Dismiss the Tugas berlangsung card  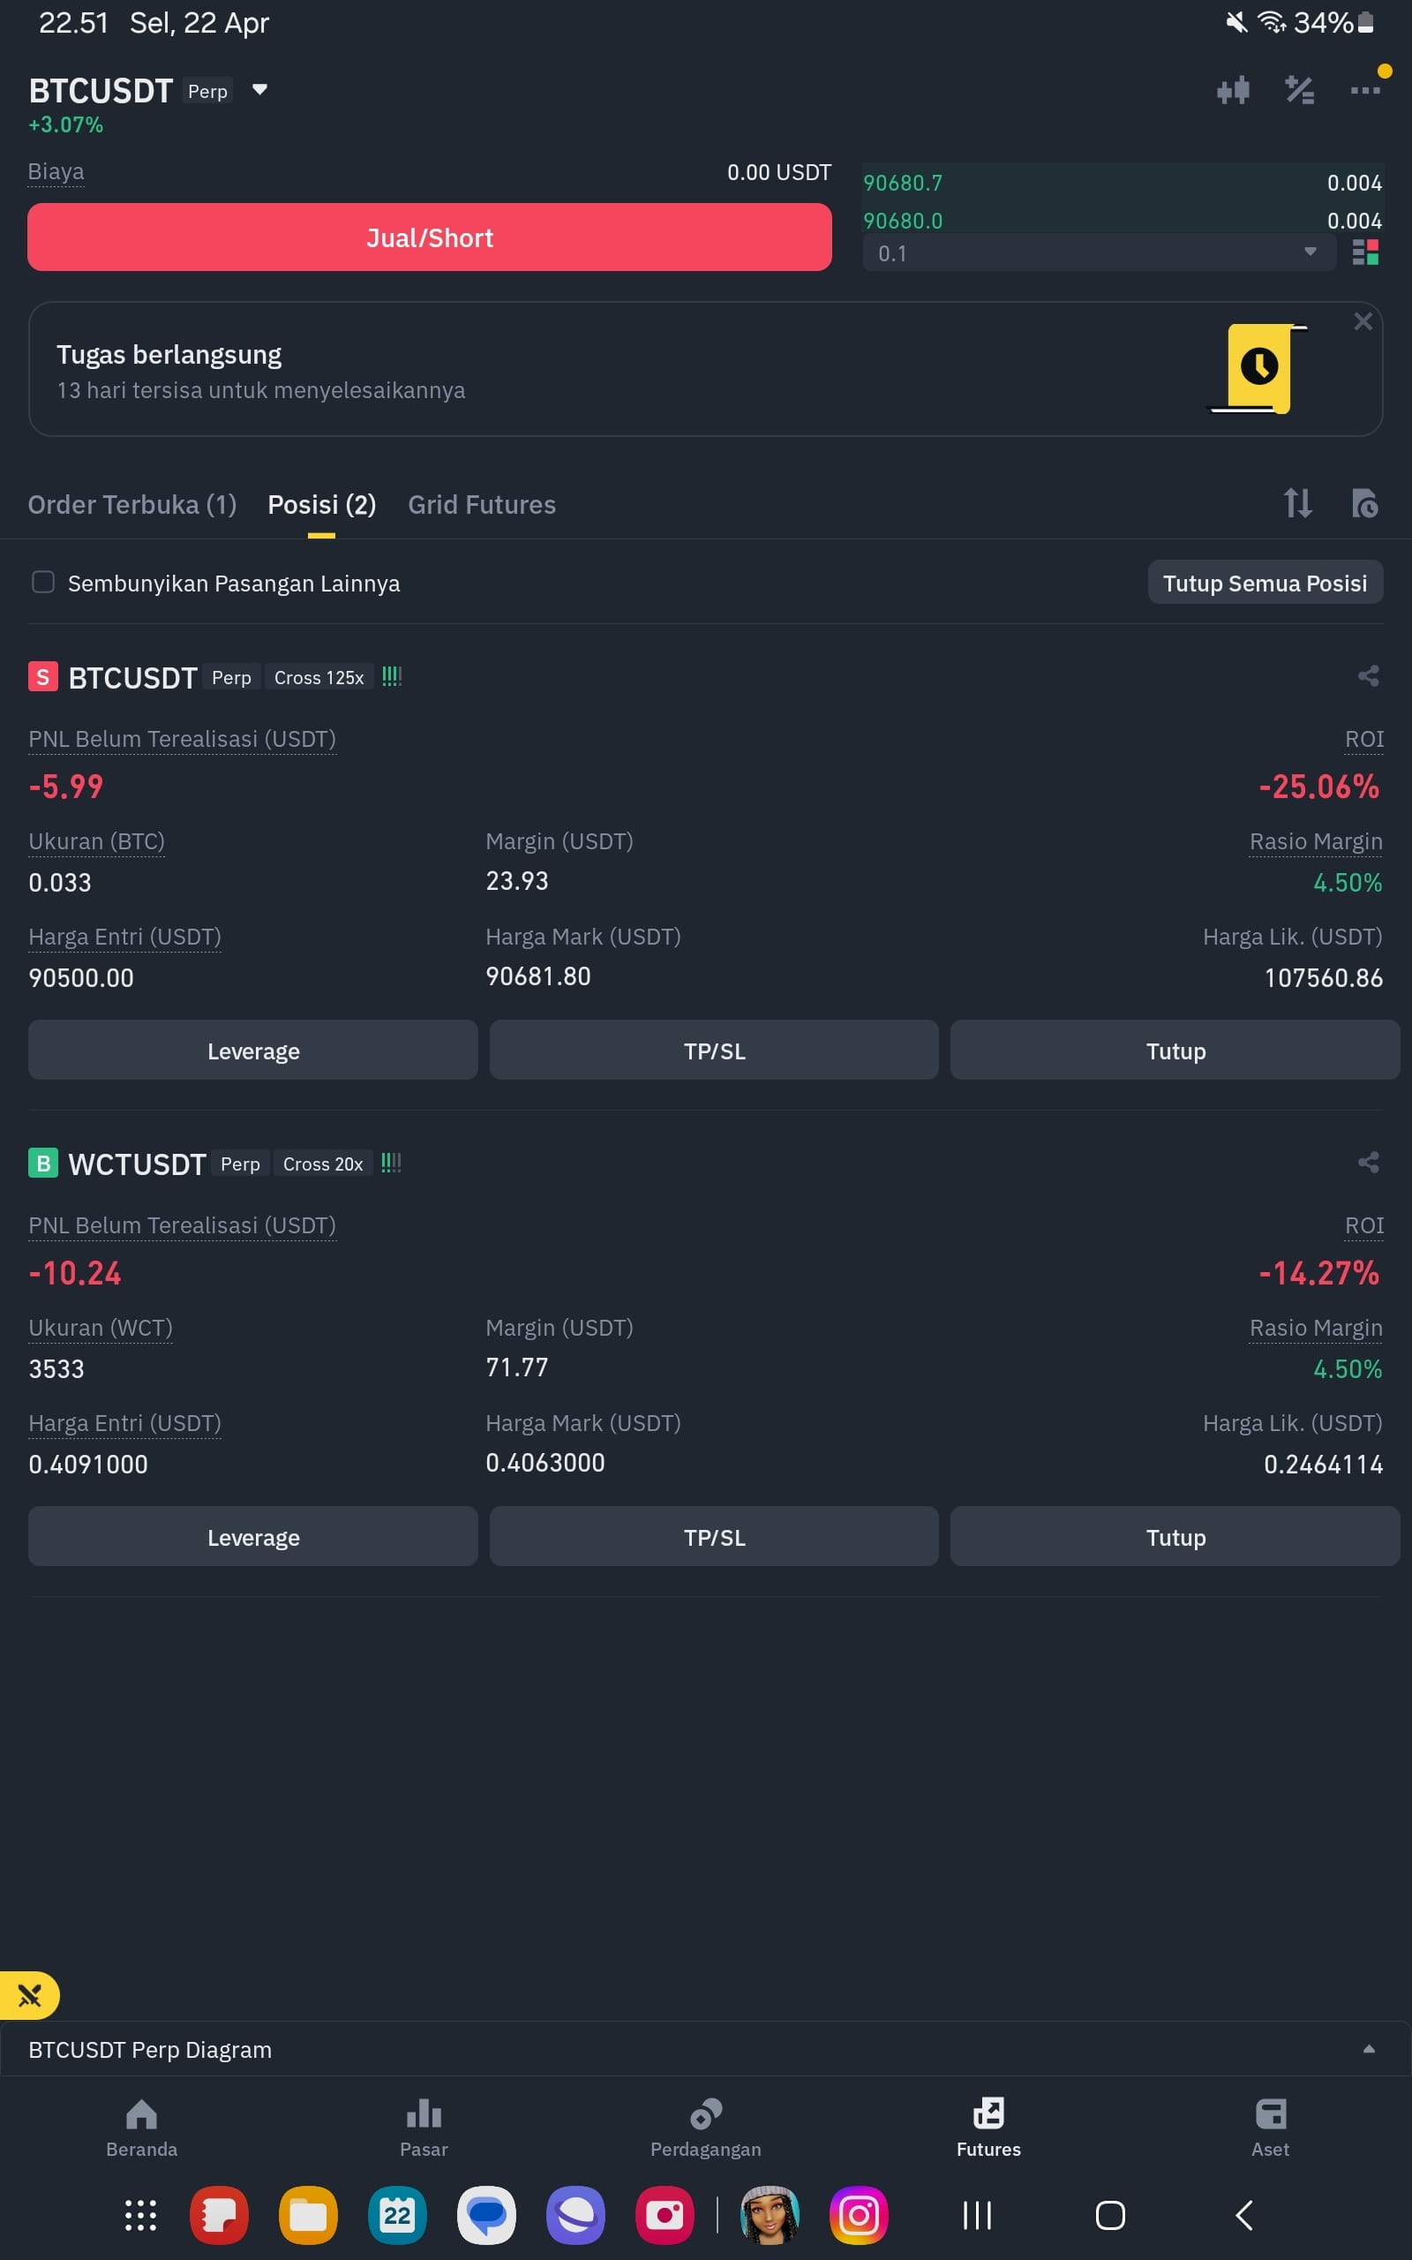(1363, 321)
